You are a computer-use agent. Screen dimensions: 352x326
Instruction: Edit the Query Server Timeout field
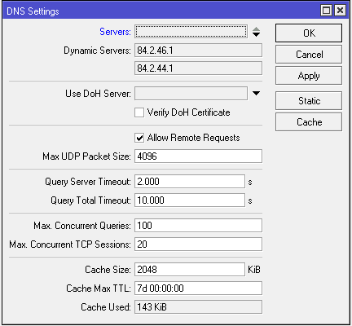[190, 182]
